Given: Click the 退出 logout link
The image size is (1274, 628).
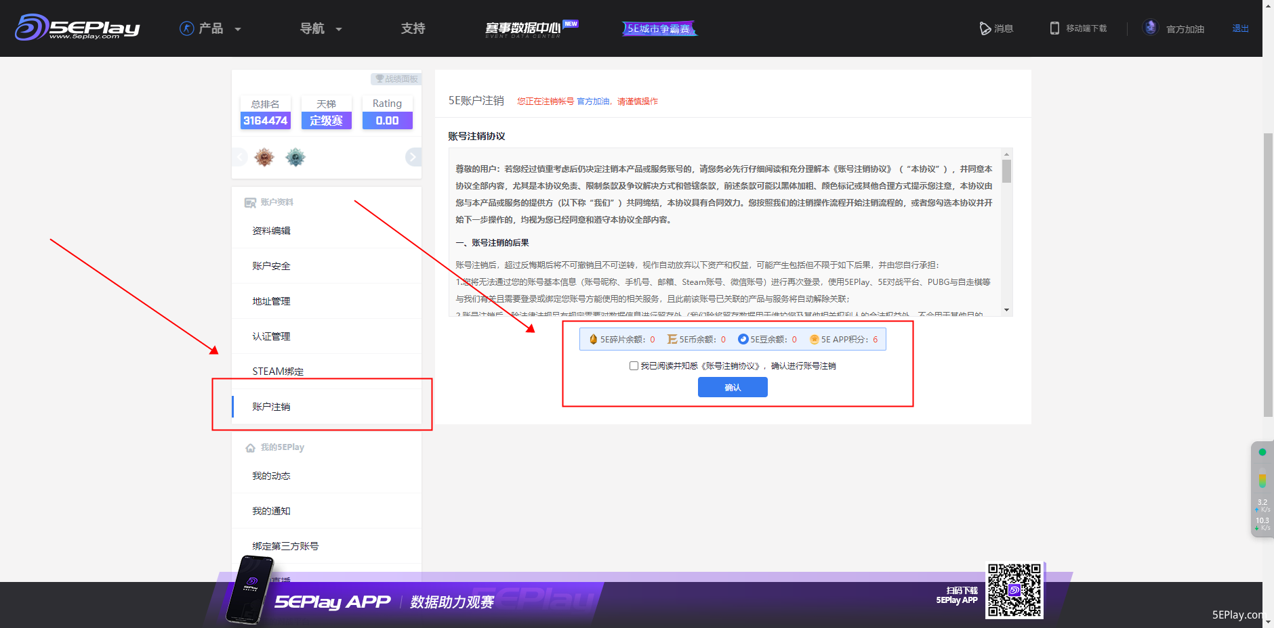Looking at the screenshot, I should tap(1240, 28).
